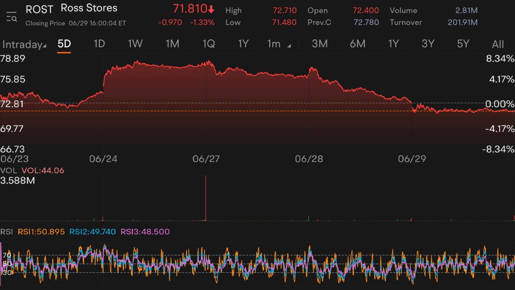This screenshot has width=515, height=290.
Task: Switch to the 1D tab
Action: (99, 44)
